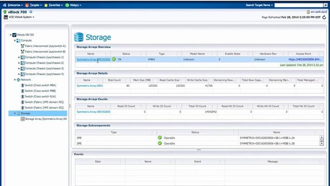The width and height of the screenshot is (330, 186).
Task: Click the chassis-2 icon in tree
Action: click(23, 63)
